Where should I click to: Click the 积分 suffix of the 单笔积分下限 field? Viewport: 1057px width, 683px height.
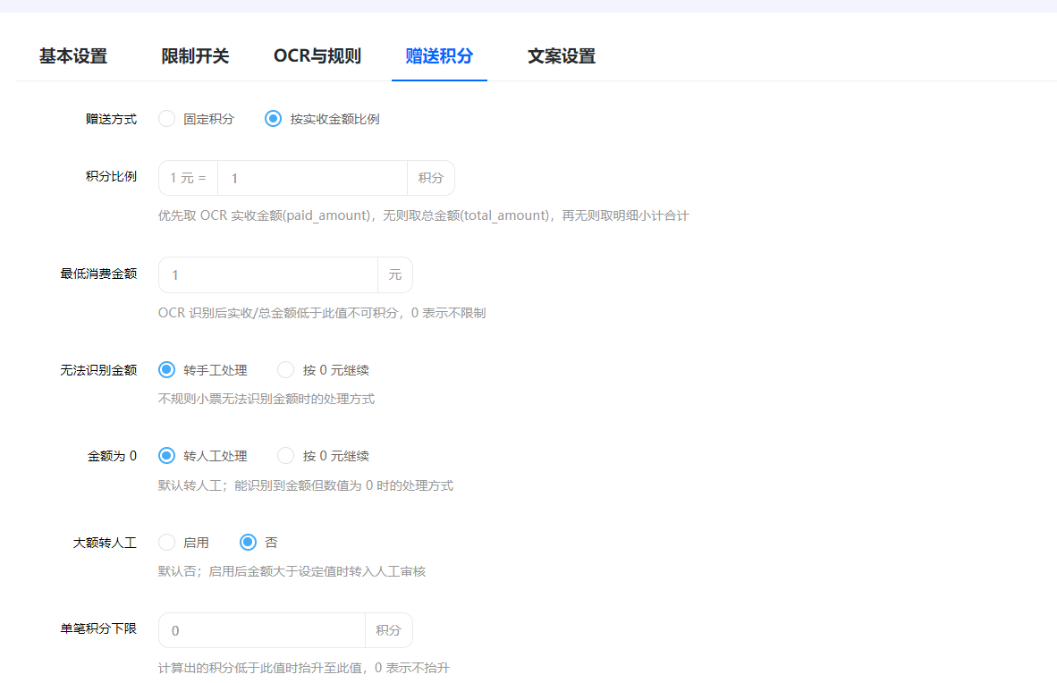(388, 630)
